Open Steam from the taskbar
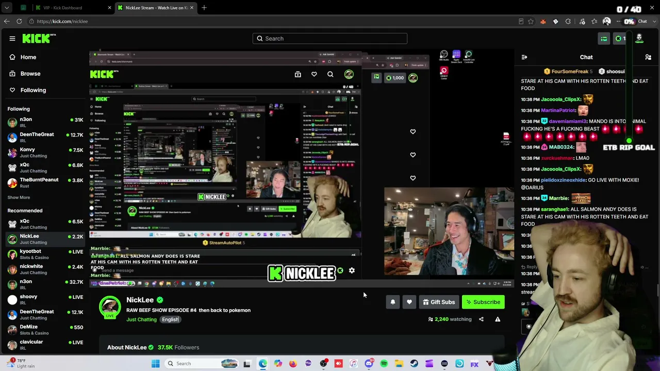Screen dimensions: 660x371 [x=414, y=364]
